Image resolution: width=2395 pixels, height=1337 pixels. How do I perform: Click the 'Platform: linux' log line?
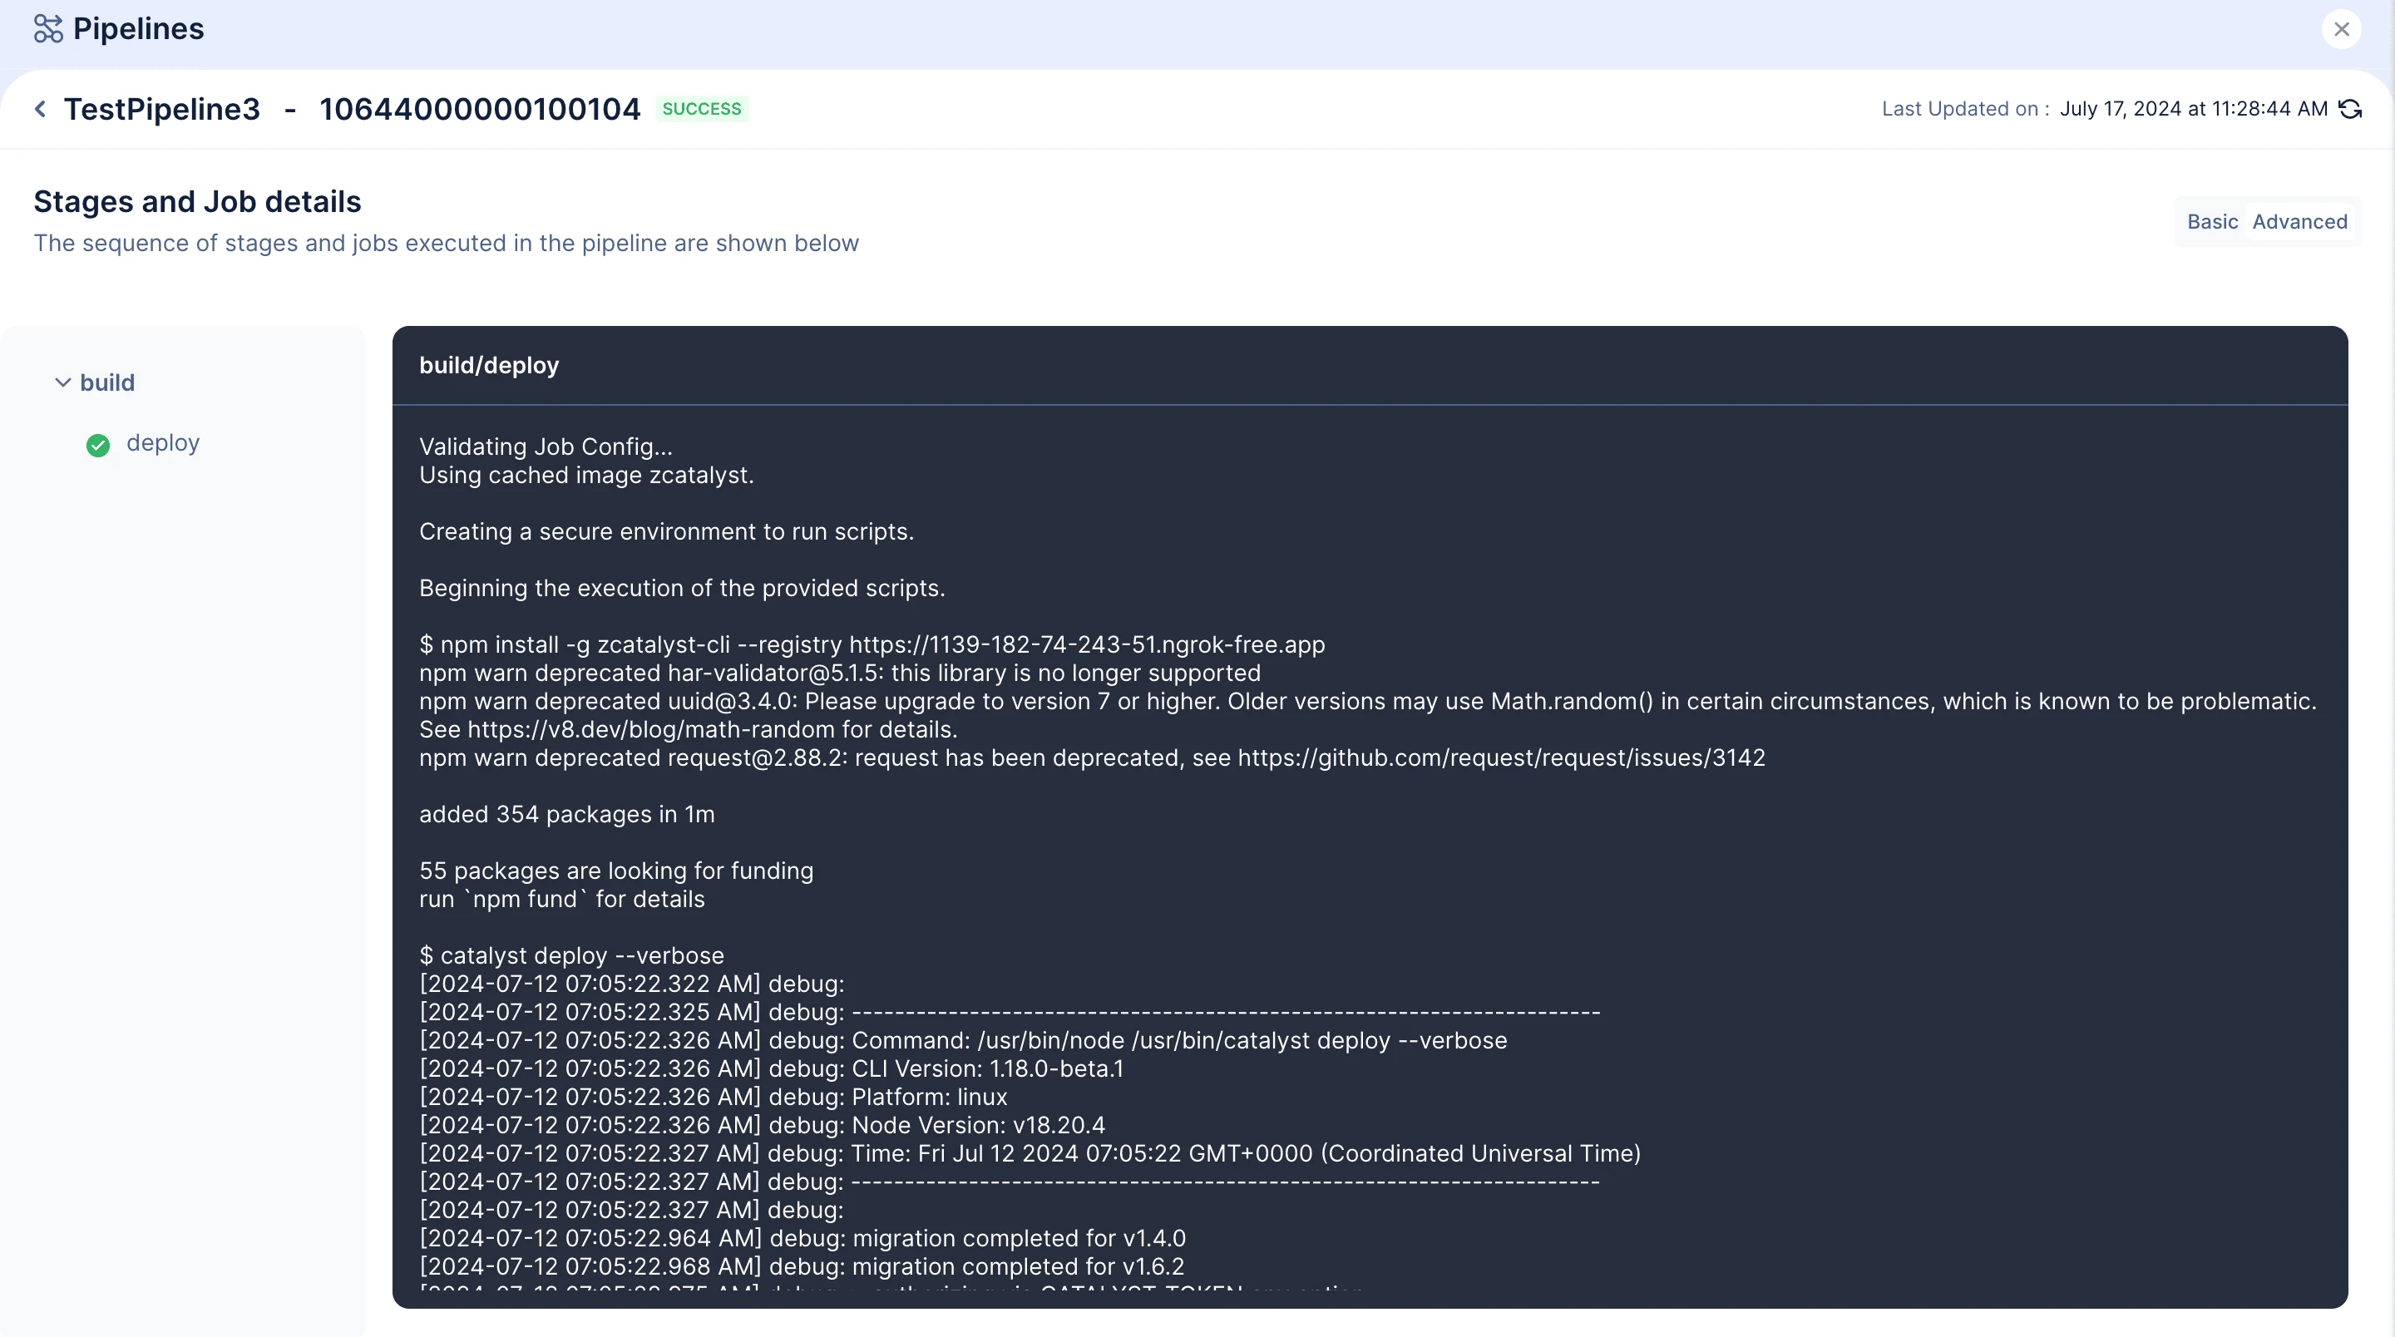point(714,1097)
